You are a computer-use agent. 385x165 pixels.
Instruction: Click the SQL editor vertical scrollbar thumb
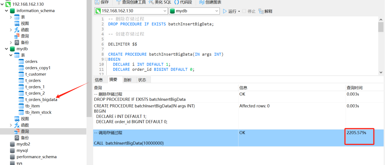pyautogui.click(x=381, y=26)
